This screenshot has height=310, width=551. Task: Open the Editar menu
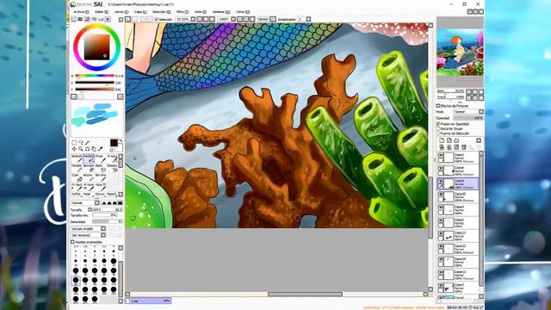coord(102,12)
